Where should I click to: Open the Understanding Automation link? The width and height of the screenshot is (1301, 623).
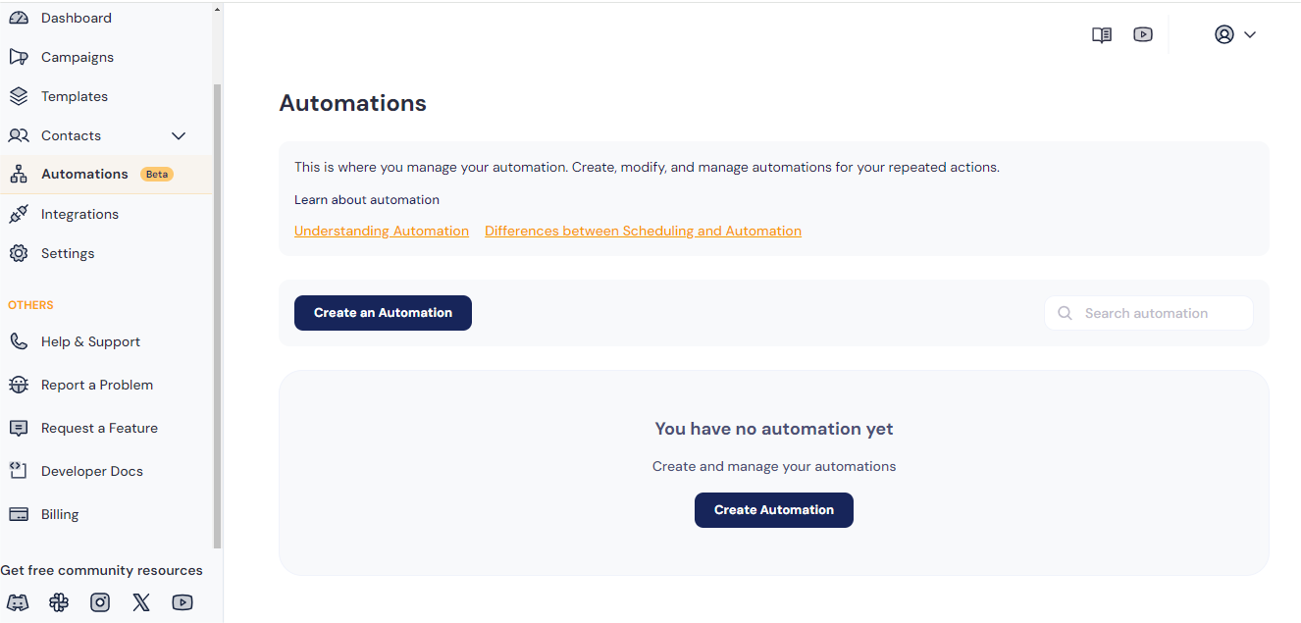point(382,231)
